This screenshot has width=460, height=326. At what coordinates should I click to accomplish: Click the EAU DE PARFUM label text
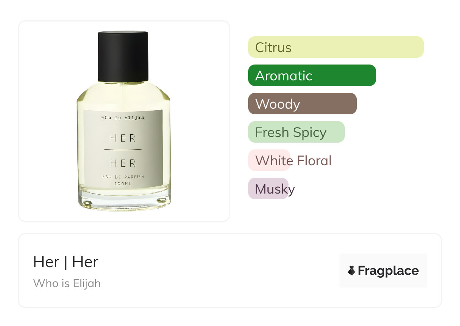123,177
